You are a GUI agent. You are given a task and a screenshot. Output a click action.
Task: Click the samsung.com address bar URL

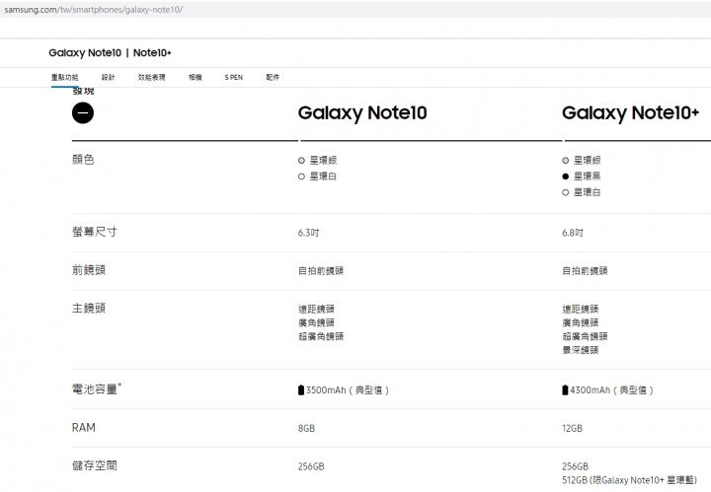[x=94, y=10]
